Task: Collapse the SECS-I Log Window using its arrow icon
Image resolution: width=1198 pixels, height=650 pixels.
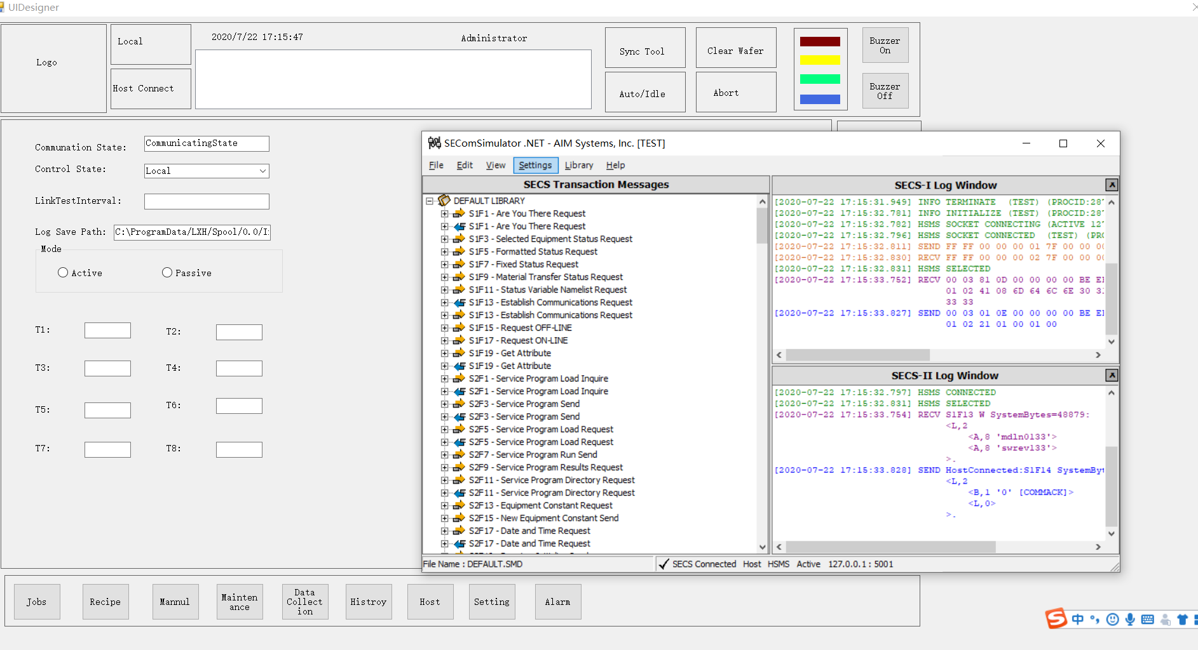Action: point(1112,185)
